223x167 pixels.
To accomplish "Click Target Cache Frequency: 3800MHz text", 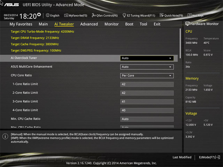I will pyautogui.click(x=35, y=44).
